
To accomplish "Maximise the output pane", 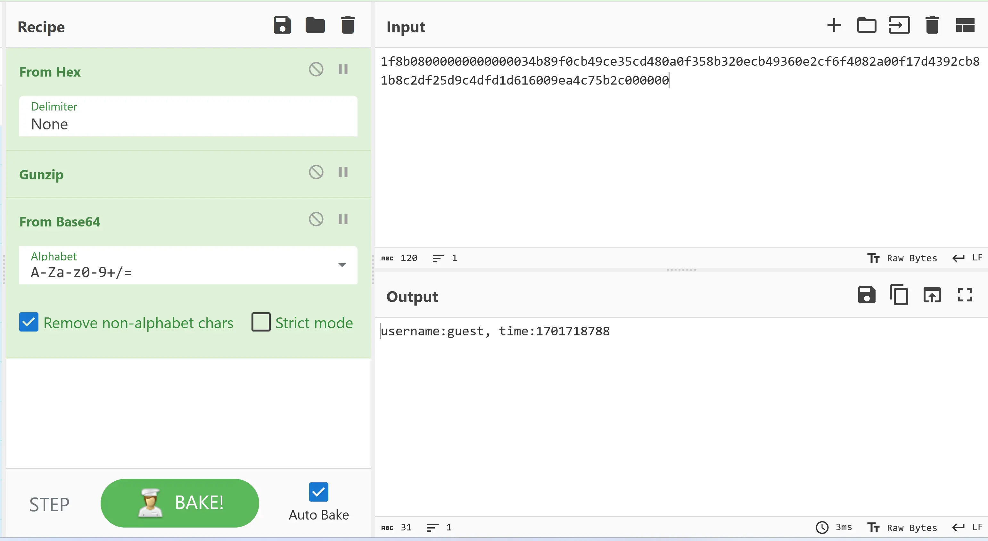I will click(x=964, y=295).
